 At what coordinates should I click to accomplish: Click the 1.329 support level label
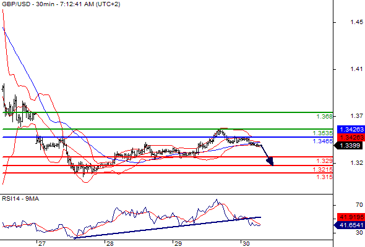tap(325, 161)
